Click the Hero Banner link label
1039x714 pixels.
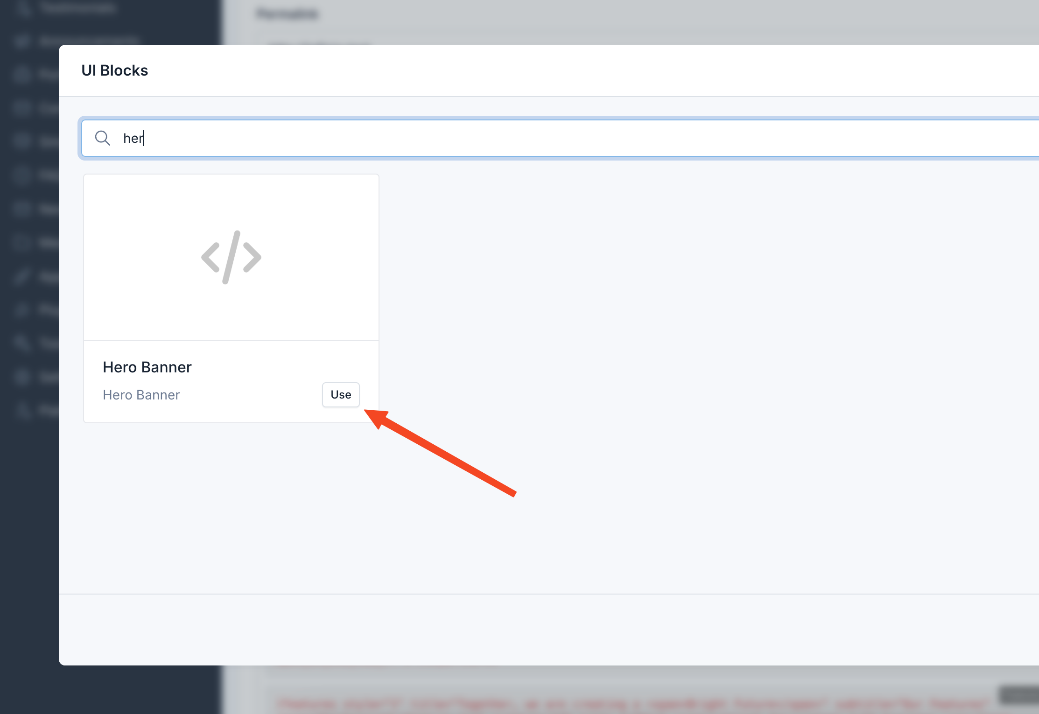pos(141,394)
